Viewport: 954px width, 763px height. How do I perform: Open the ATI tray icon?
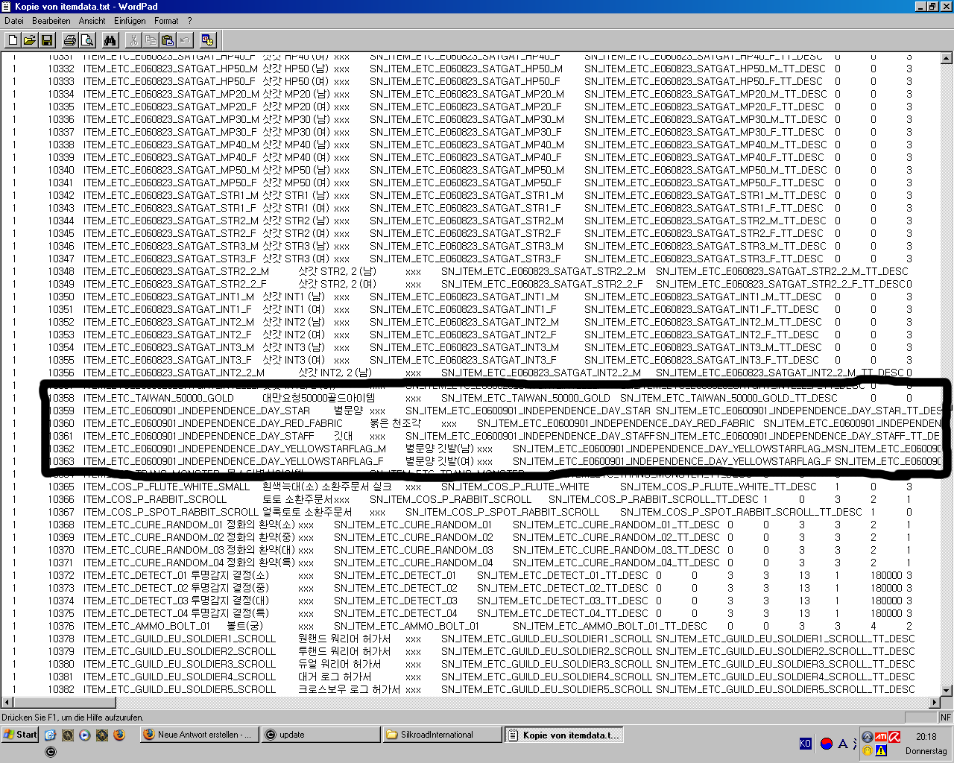point(880,736)
